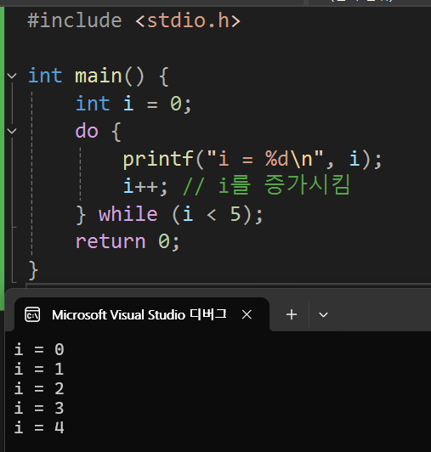Click the output line 'i = 2'
Image resolution: width=431 pixels, height=452 pixels.
[39, 388]
